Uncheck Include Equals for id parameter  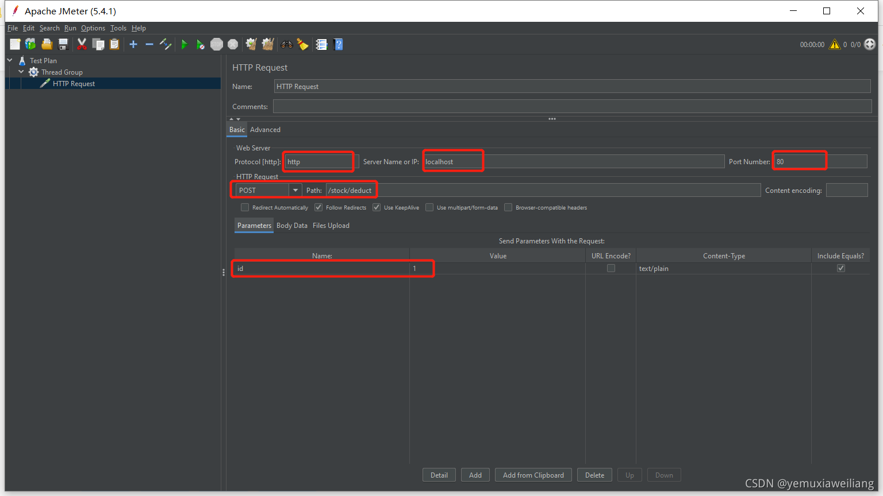tap(841, 268)
